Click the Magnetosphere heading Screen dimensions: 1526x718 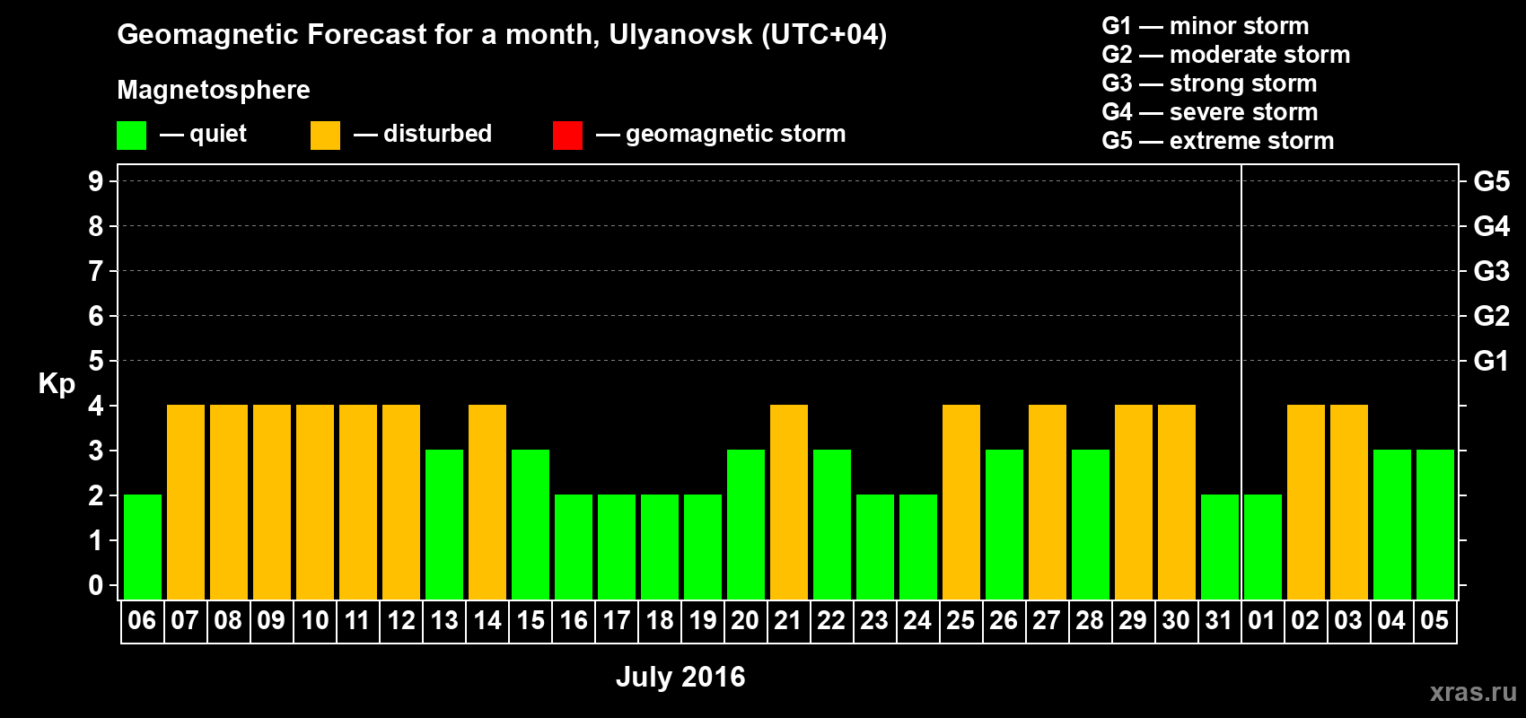(x=214, y=91)
